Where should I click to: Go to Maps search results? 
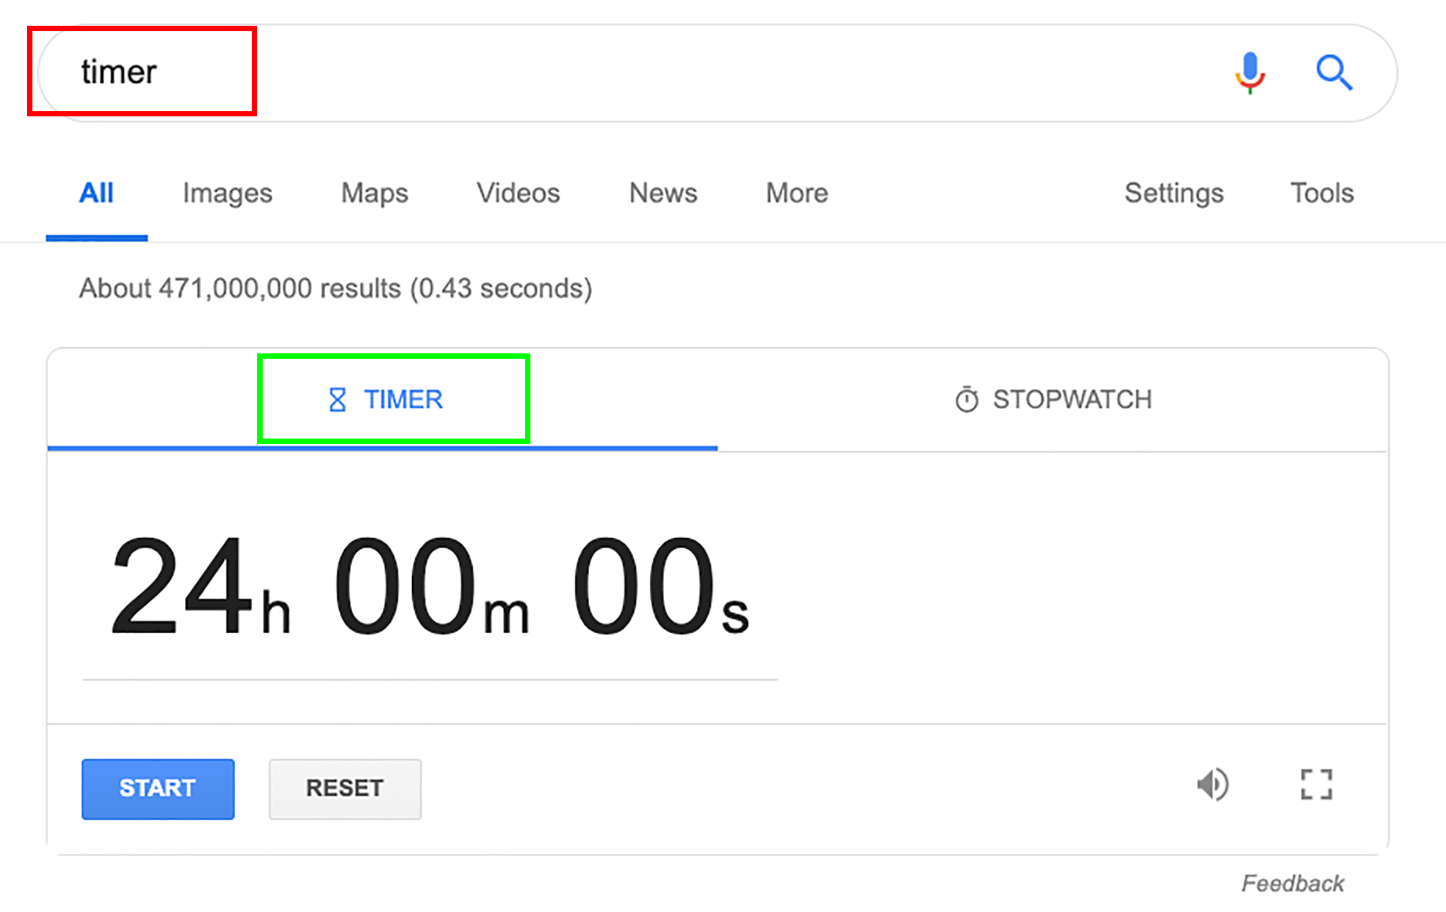pyautogui.click(x=374, y=194)
